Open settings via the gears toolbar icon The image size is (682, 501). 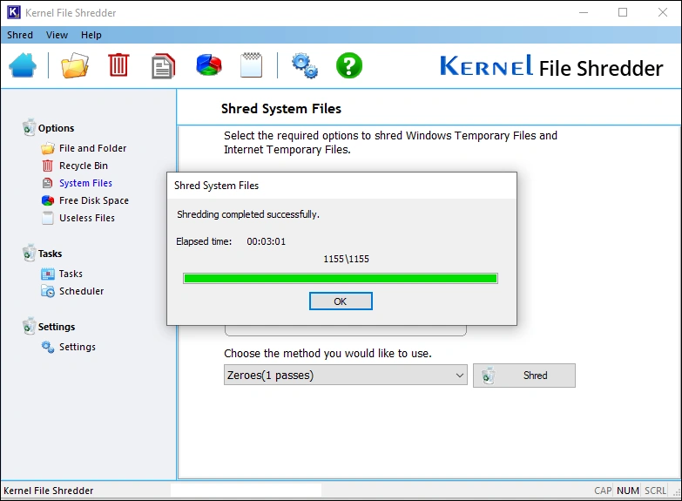[x=304, y=66]
